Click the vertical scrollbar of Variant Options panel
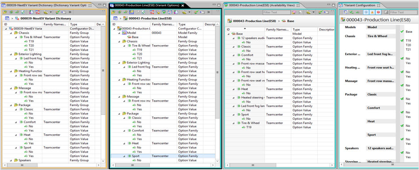The image size is (419, 170). point(217,72)
